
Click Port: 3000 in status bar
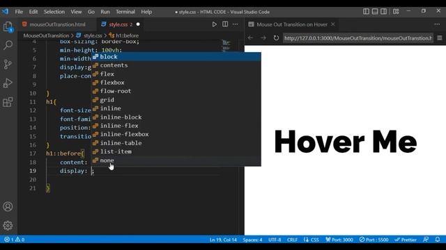tap(339, 240)
